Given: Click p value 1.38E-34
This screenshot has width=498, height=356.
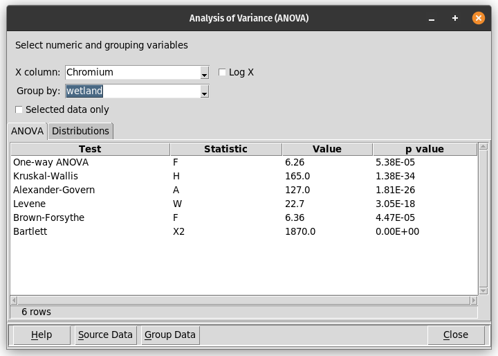Looking at the screenshot, I should coord(395,176).
